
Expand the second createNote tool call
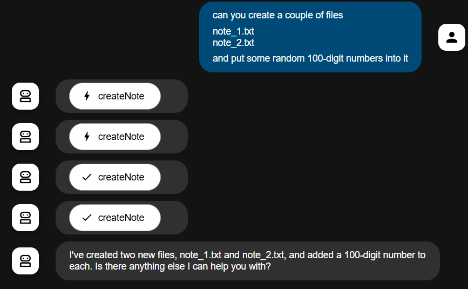115,137
